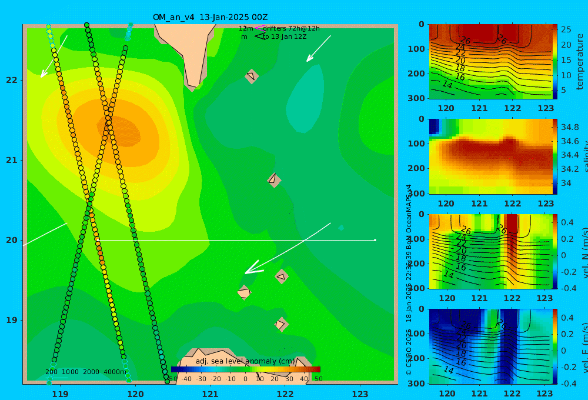Screen dimensions: 588x400
Task: Click the 'to 13 Jan 12Z' legend label
Action: (x=285, y=37)
